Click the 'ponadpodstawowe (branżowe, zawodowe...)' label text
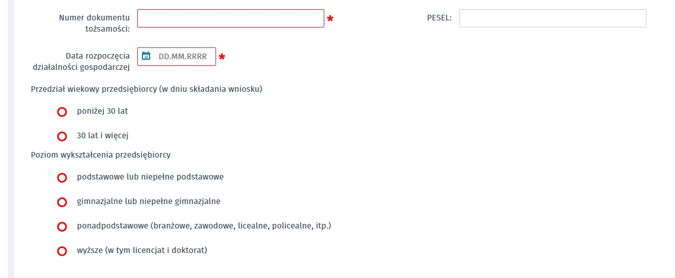Image resolution: width=675 pixels, height=278 pixels. click(x=204, y=225)
